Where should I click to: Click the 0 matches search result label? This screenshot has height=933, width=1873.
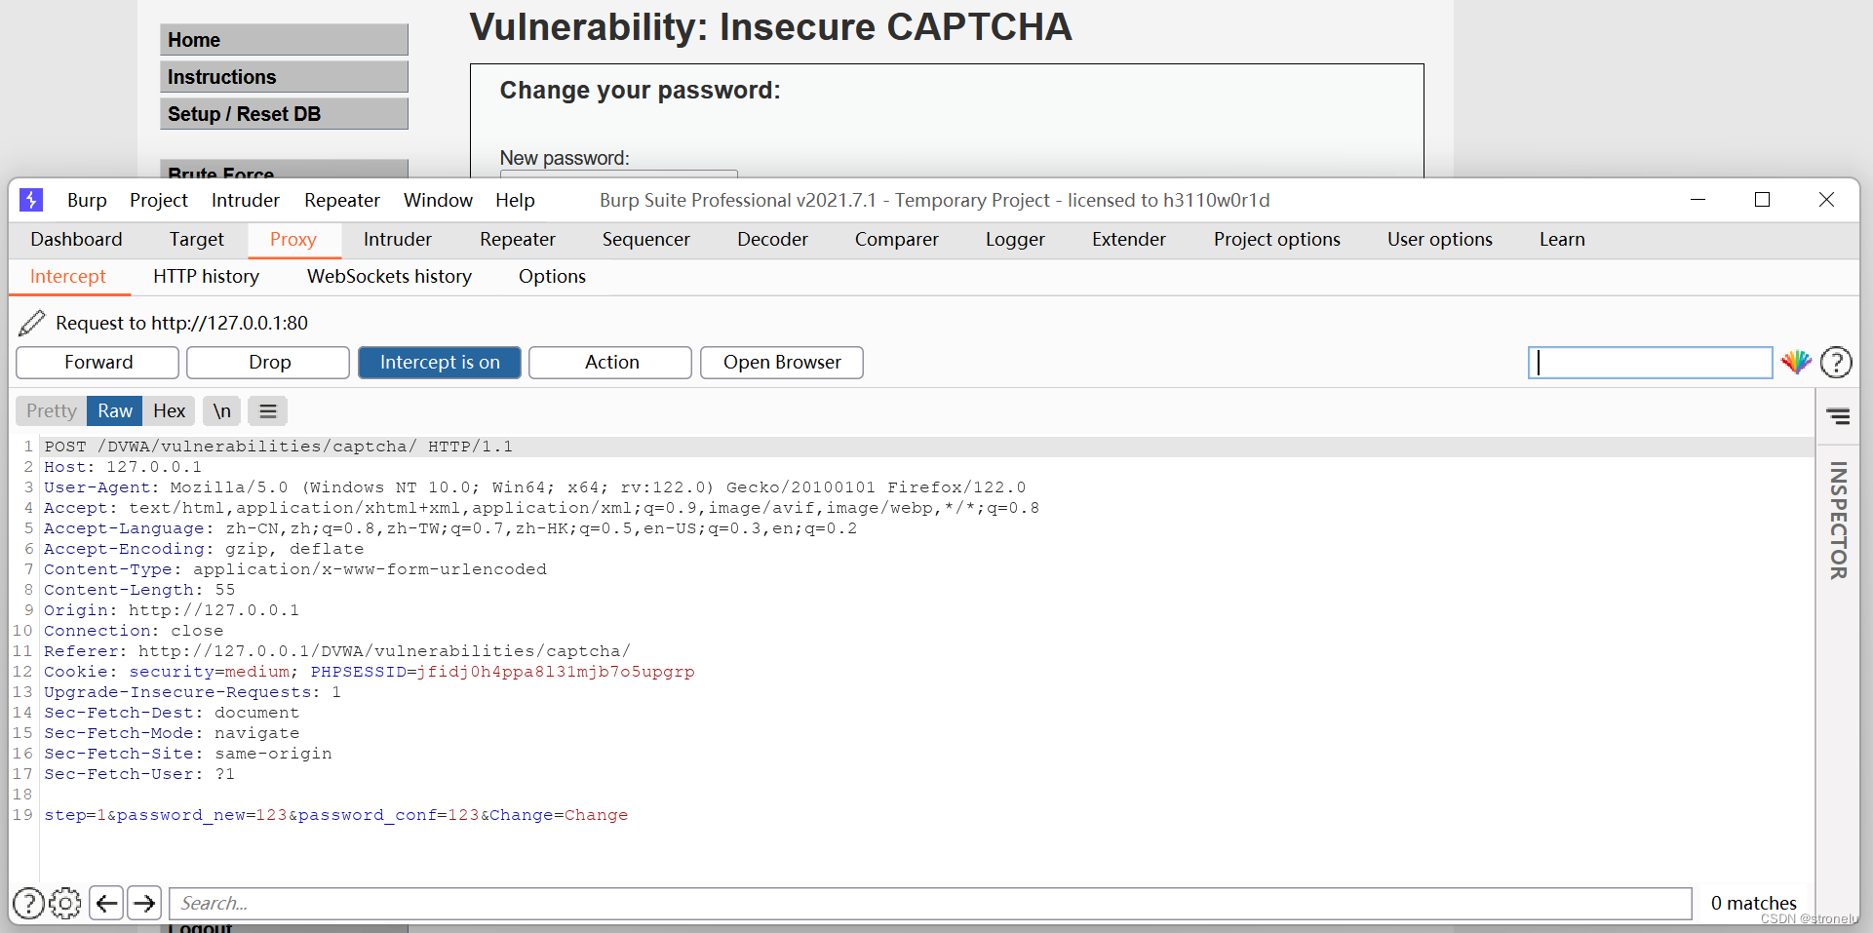[1753, 904]
